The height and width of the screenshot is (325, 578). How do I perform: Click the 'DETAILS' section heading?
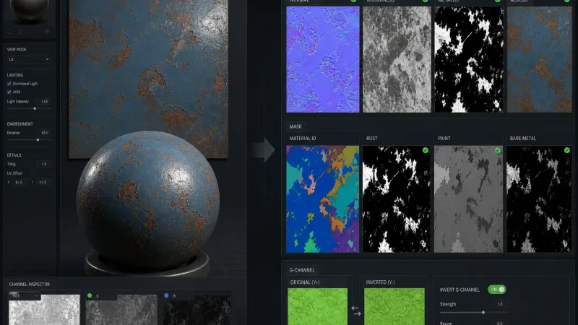(14, 155)
